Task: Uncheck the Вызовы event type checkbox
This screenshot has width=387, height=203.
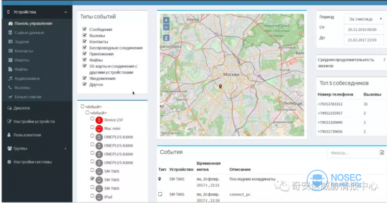Action: tap(85, 35)
